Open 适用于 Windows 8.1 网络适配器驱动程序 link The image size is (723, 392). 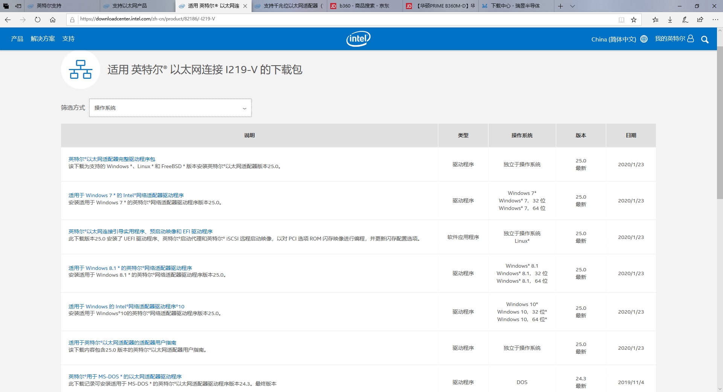pos(130,268)
